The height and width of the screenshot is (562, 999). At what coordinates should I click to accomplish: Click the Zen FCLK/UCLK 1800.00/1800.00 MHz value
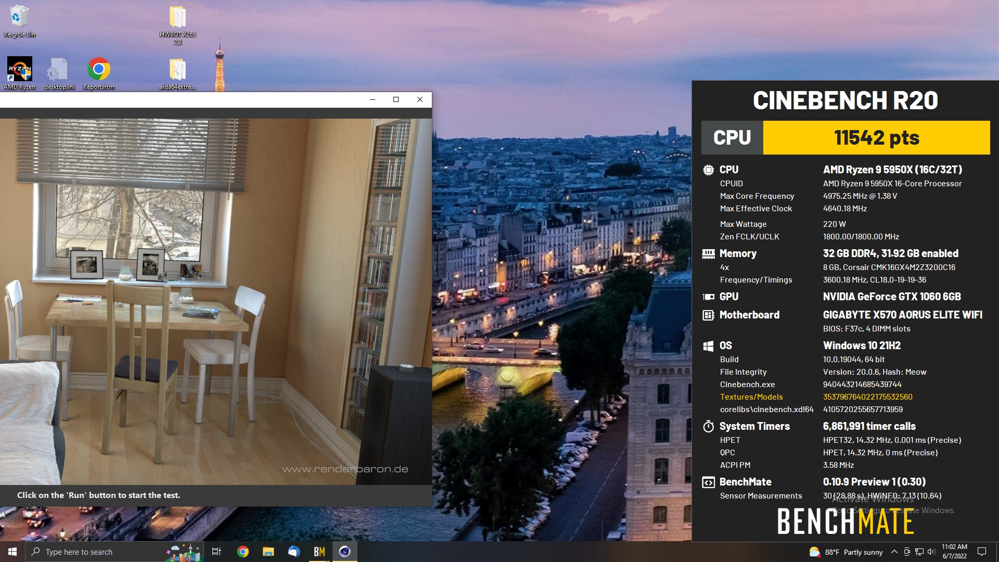861,237
